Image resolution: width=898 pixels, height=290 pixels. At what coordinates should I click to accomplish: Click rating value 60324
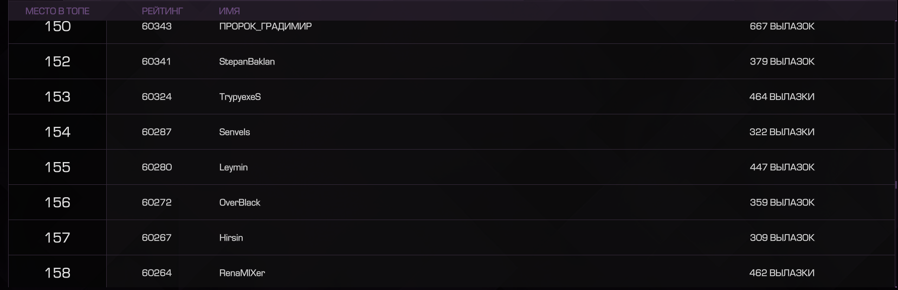[157, 96]
